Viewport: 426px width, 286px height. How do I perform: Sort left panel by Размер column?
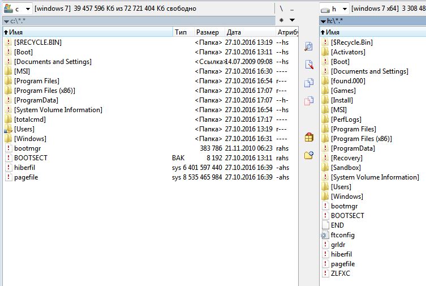click(209, 32)
